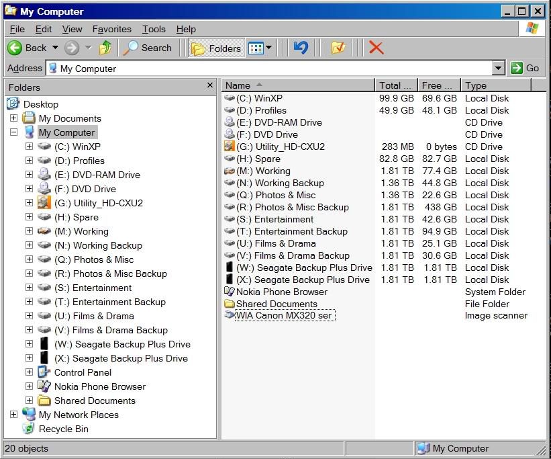This screenshot has width=551, height=459.
Task: Expand the (C:) WinXP tree node
Action: [29, 146]
